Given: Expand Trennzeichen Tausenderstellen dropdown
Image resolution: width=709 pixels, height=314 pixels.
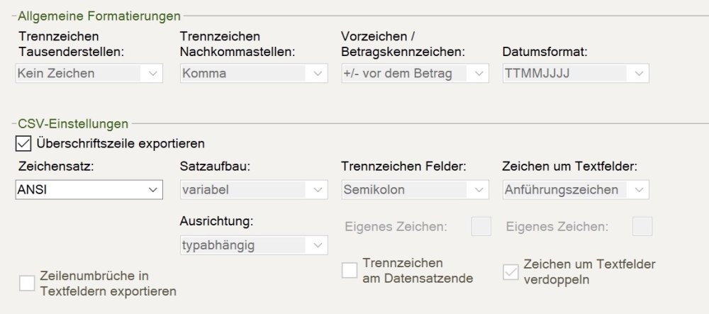Looking at the screenshot, I should [x=89, y=73].
